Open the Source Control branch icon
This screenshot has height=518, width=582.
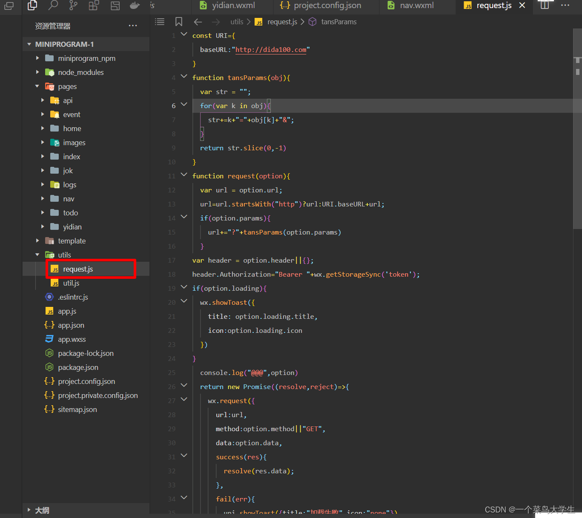[73, 5]
